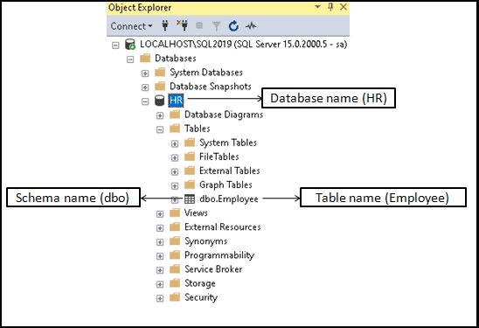Image resolution: width=479 pixels, height=328 pixels.
Task: Select the LOCALHOST\SQL2019 server icon
Action: (x=130, y=45)
